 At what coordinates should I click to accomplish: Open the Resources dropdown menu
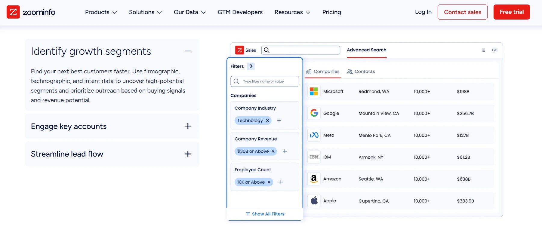click(292, 12)
